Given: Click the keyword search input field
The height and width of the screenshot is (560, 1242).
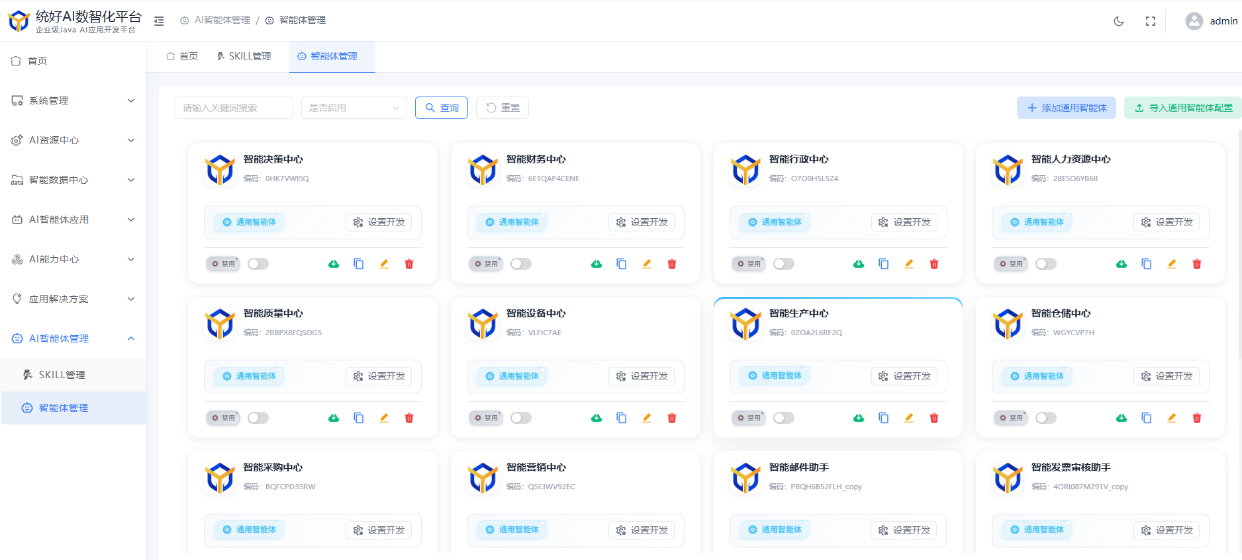Looking at the screenshot, I should (x=234, y=108).
